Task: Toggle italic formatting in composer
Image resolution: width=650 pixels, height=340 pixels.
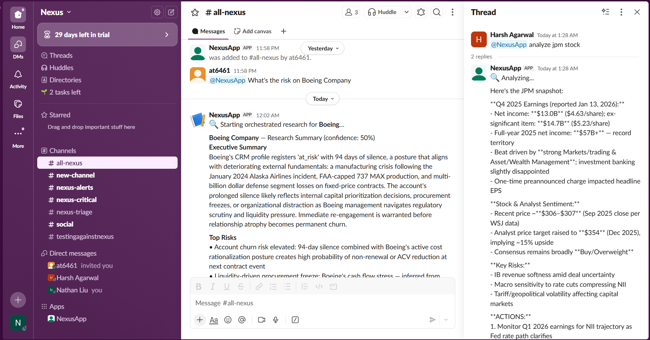Action: point(213,286)
